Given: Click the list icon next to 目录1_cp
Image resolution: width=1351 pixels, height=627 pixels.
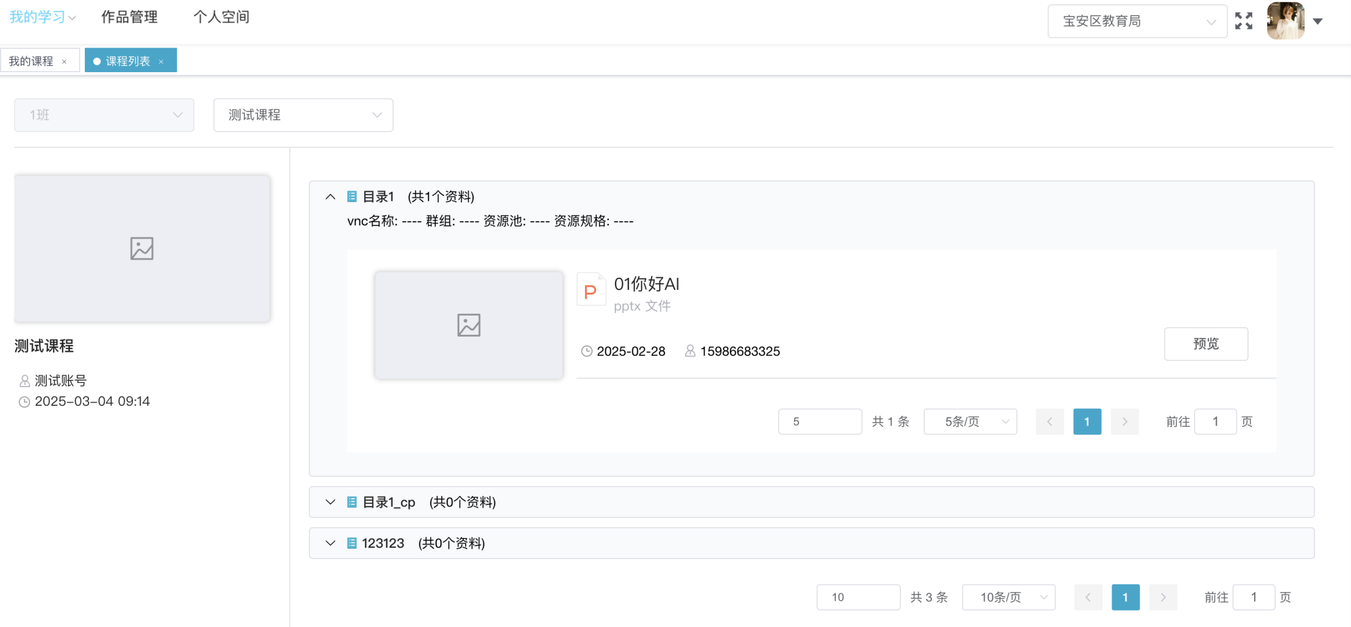Looking at the screenshot, I should click(352, 502).
